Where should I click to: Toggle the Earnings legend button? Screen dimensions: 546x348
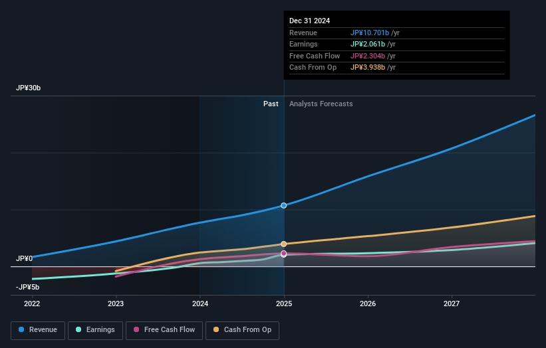[x=95, y=330]
